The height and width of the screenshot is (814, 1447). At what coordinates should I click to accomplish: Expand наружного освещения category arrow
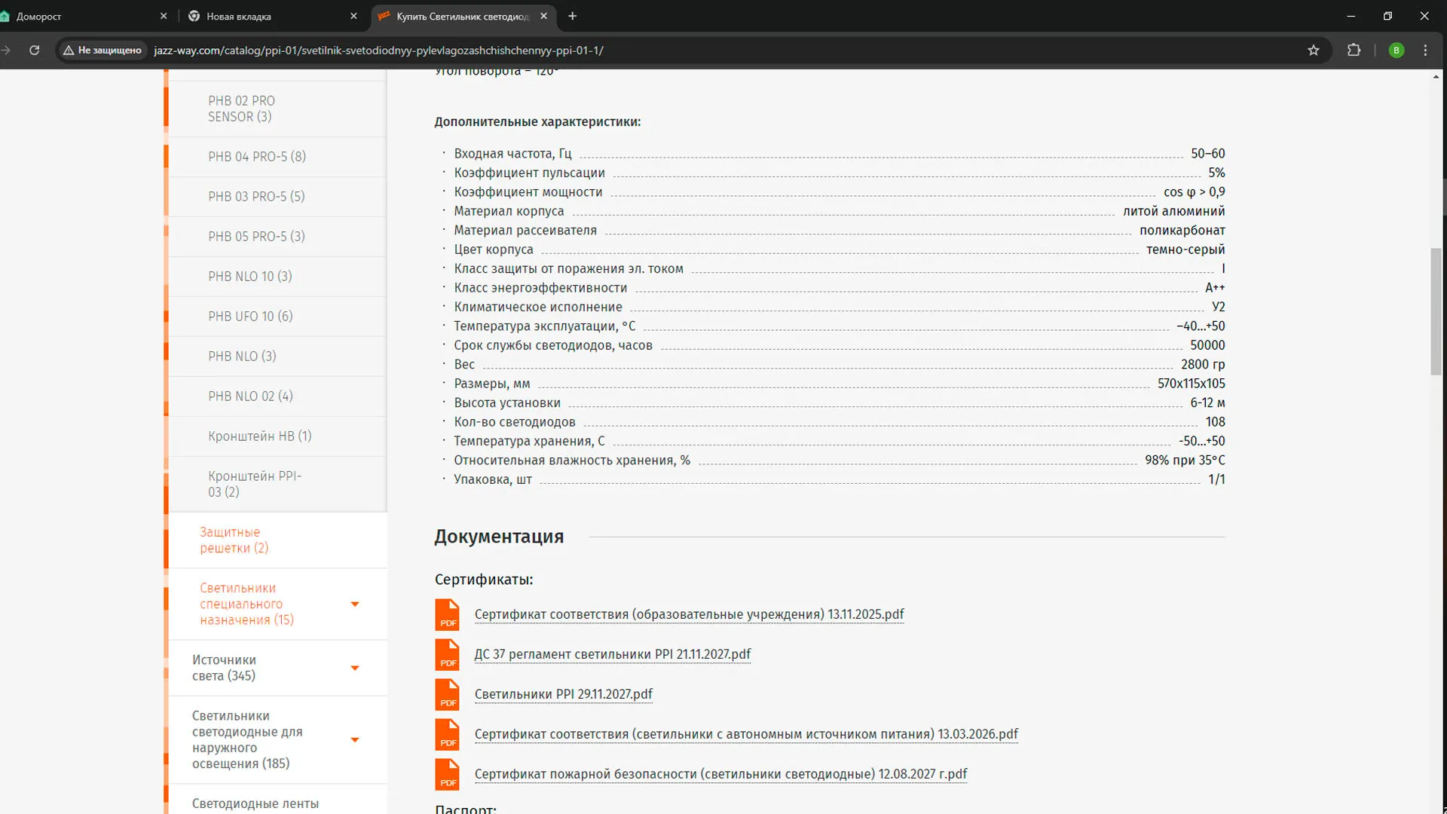[x=355, y=739]
